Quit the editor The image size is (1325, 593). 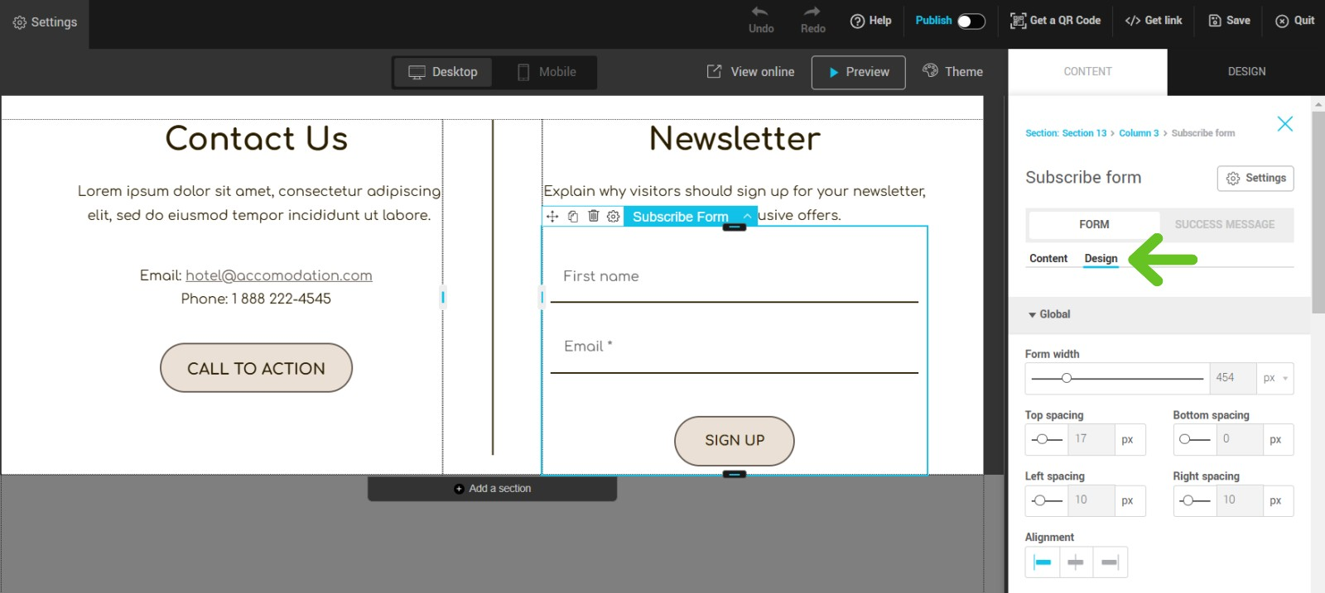click(x=1294, y=21)
